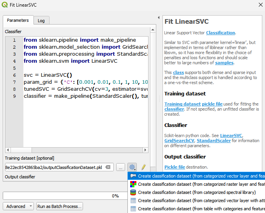Create dataset from table with categories
The image size is (265, 213).
click(x=196, y=209)
